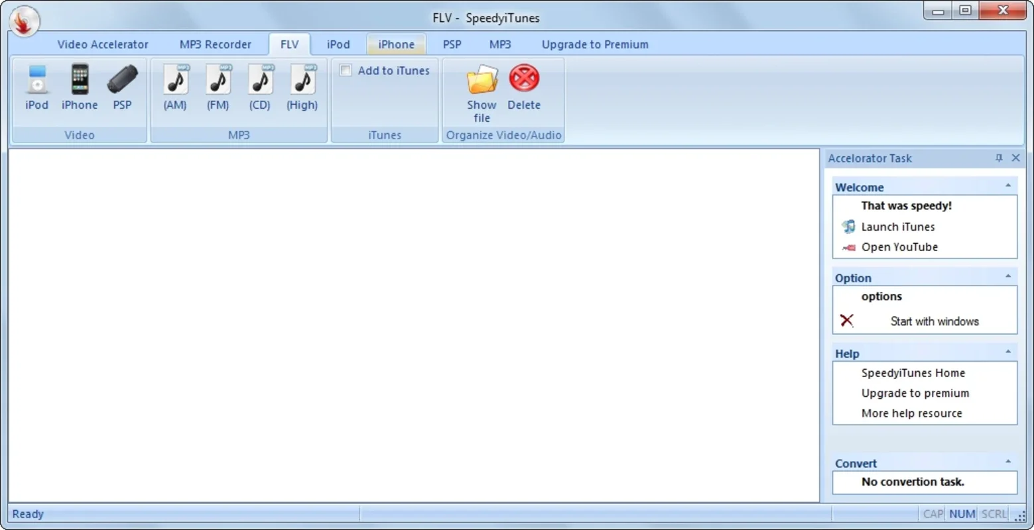Click the Accelorator Task panel title
This screenshot has height=530, width=1034.
(x=870, y=158)
